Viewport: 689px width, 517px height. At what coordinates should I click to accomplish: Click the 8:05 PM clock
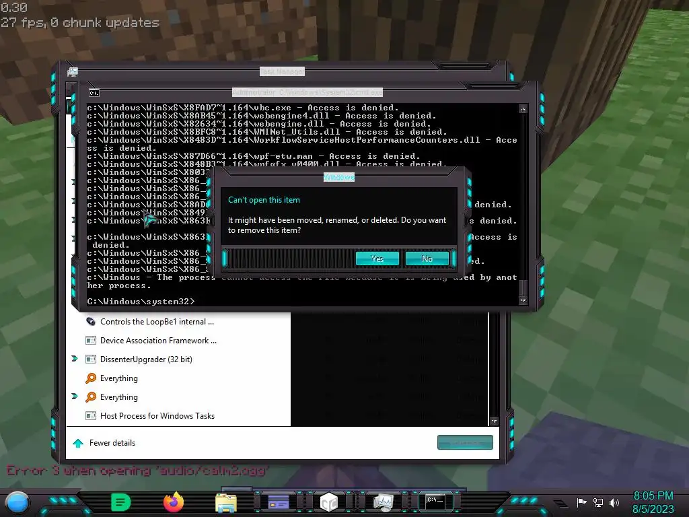[x=653, y=496]
